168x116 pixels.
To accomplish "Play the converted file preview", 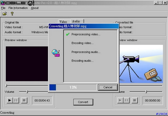I will coord(120,100).
